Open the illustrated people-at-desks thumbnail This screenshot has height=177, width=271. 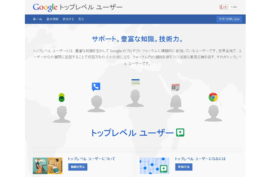(48, 165)
